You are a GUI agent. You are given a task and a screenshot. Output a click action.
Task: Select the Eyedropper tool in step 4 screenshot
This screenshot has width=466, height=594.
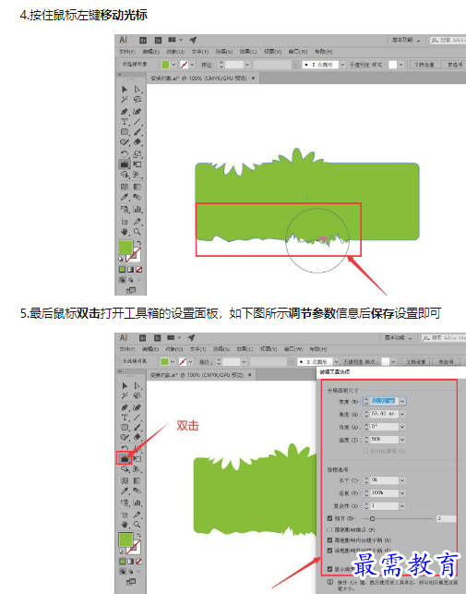click(x=125, y=197)
